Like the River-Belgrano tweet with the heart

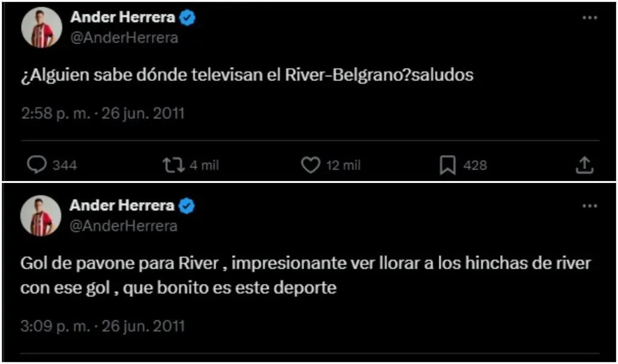310,165
